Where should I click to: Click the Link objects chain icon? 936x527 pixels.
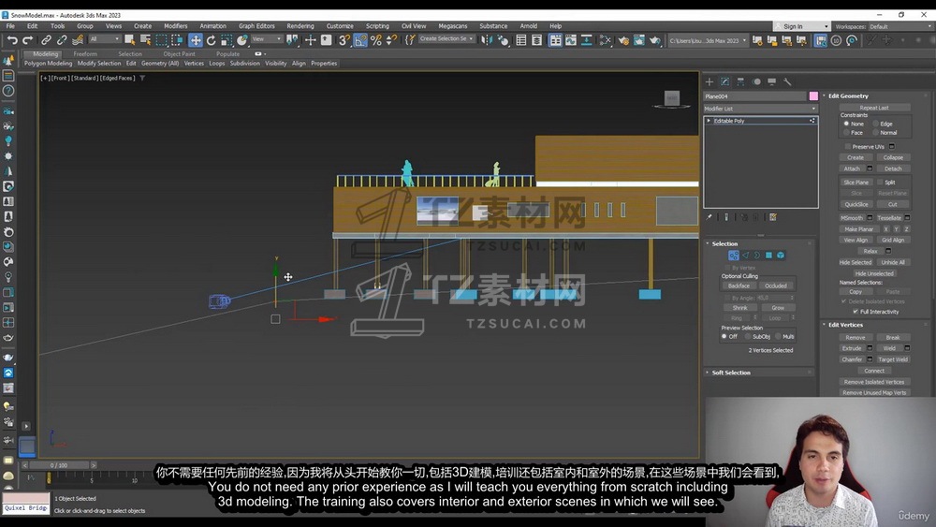[x=45, y=40]
